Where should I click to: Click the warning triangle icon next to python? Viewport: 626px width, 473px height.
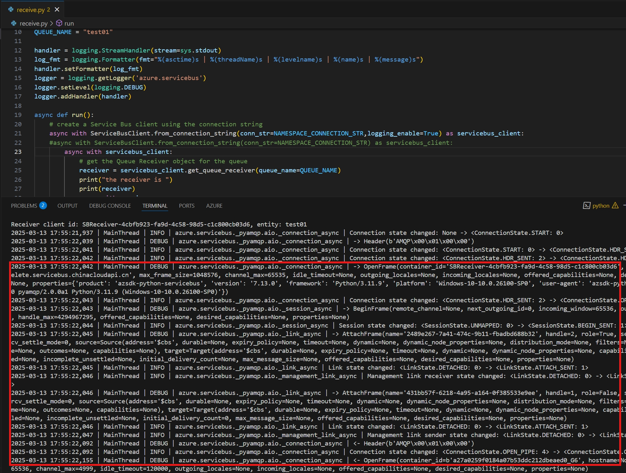point(615,205)
